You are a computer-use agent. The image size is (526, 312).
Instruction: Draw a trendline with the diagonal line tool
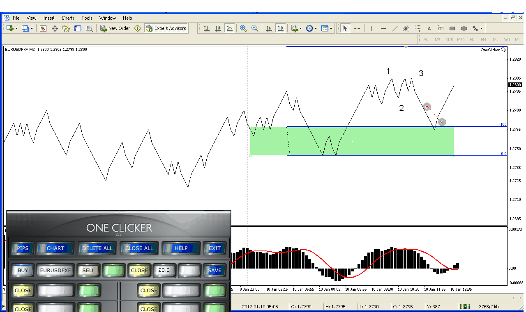[395, 28]
